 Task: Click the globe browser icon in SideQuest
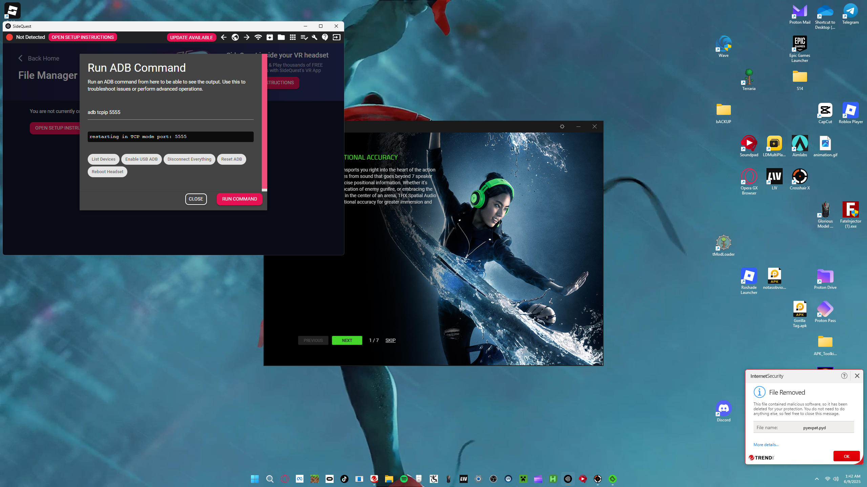tap(235, 37)
